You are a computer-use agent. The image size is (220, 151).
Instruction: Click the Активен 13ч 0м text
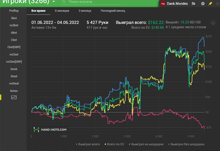(44, 28)
